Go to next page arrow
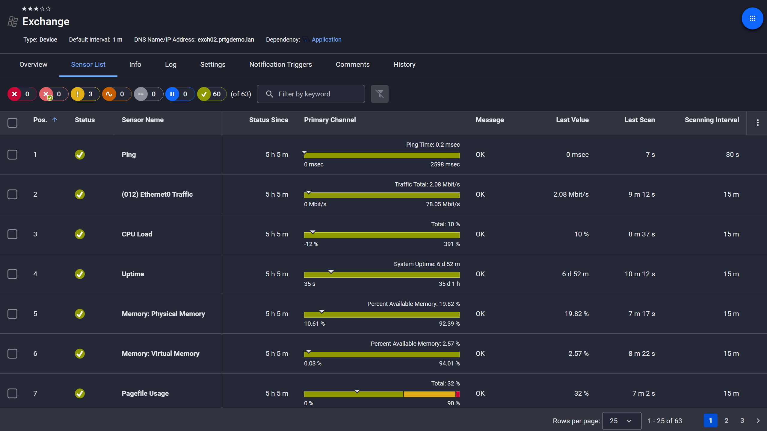The width and height of the screenshot is (767, 431). pyautogui.click(x=758, y=421)
